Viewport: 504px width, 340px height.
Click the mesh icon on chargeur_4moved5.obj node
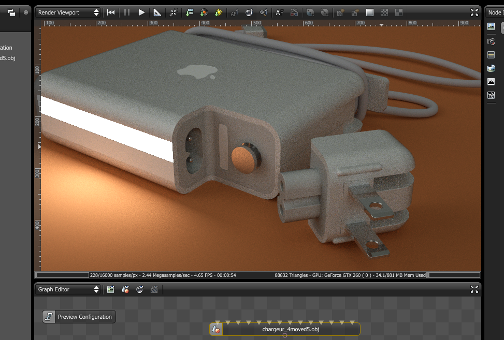tap(216, 329)
